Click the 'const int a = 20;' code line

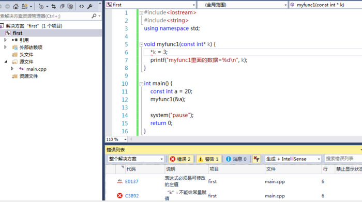click(171, 91)
